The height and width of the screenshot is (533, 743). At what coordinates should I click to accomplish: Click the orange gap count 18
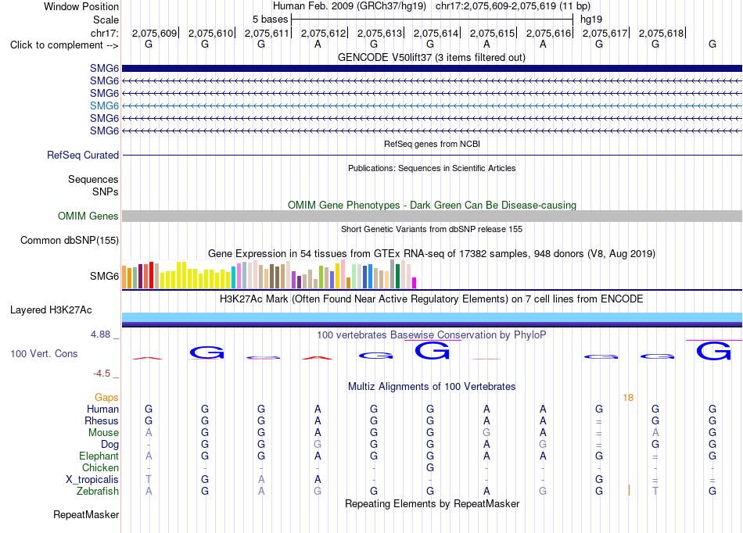coord(628,398)
